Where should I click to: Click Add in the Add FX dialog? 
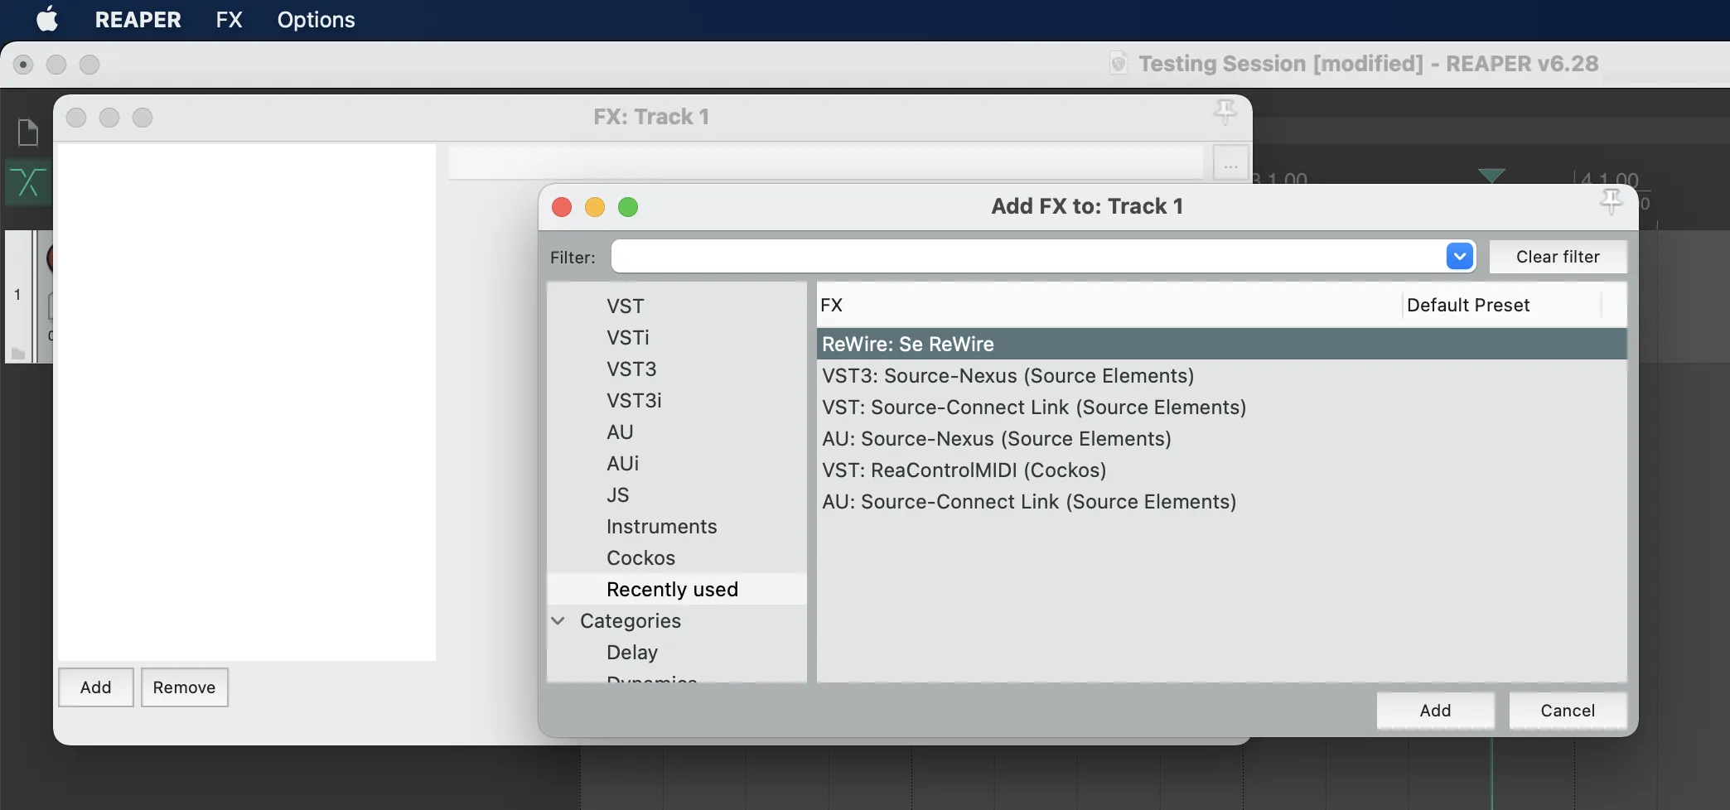click(1435, 710)
